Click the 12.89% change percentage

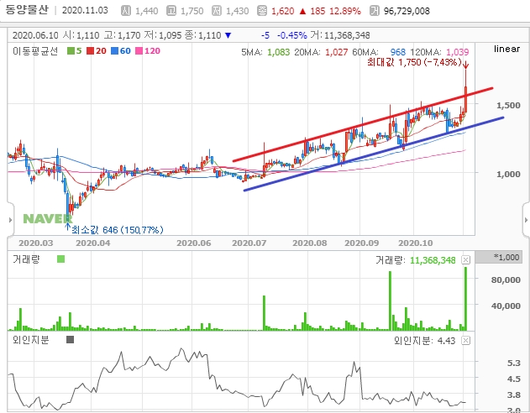tap(344, 11)
